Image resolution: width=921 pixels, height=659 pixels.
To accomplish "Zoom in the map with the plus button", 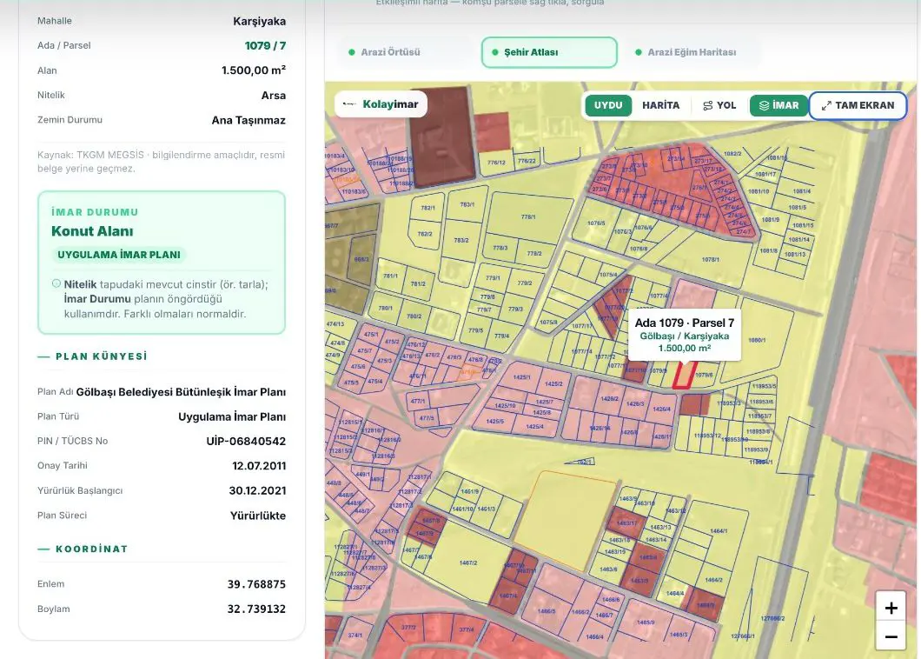I will (x=891, y=608).
